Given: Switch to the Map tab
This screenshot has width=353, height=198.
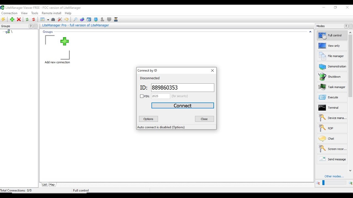Looking at the screenshot, I should (x=52, y=185).
